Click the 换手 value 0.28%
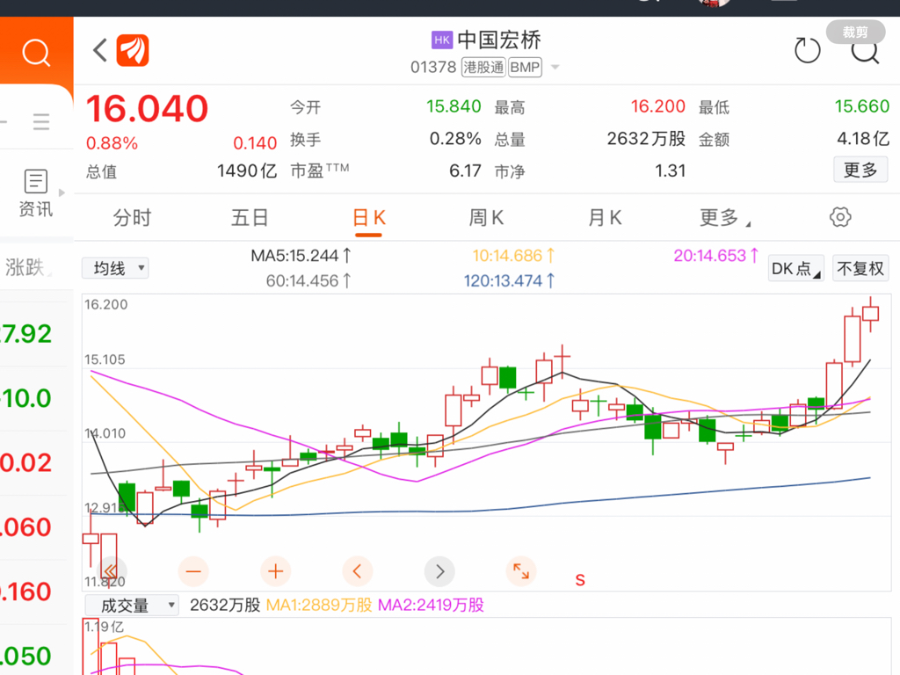 pyautogui.click(x=455, y=138)
